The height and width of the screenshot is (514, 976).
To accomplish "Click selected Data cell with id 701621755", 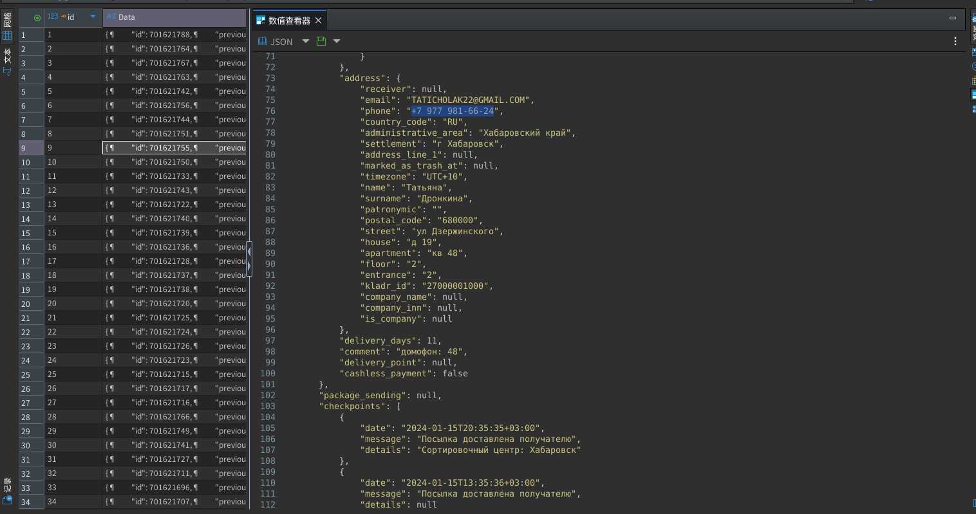I will (175, 148).
